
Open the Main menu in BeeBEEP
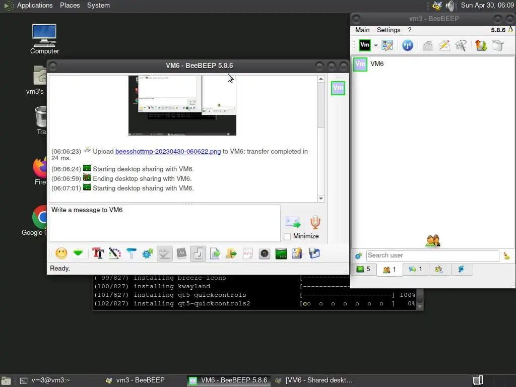coord(362,30)
